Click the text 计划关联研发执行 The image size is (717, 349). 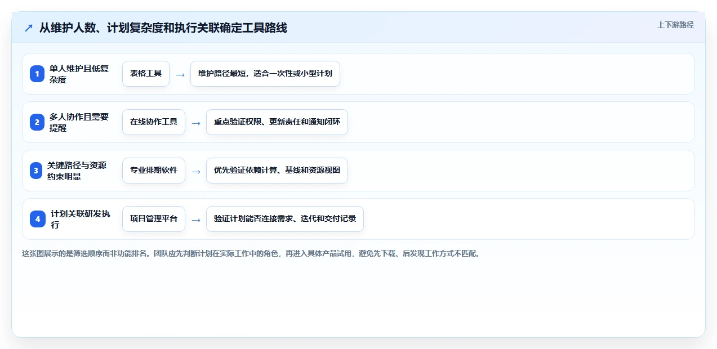[81, 219]
